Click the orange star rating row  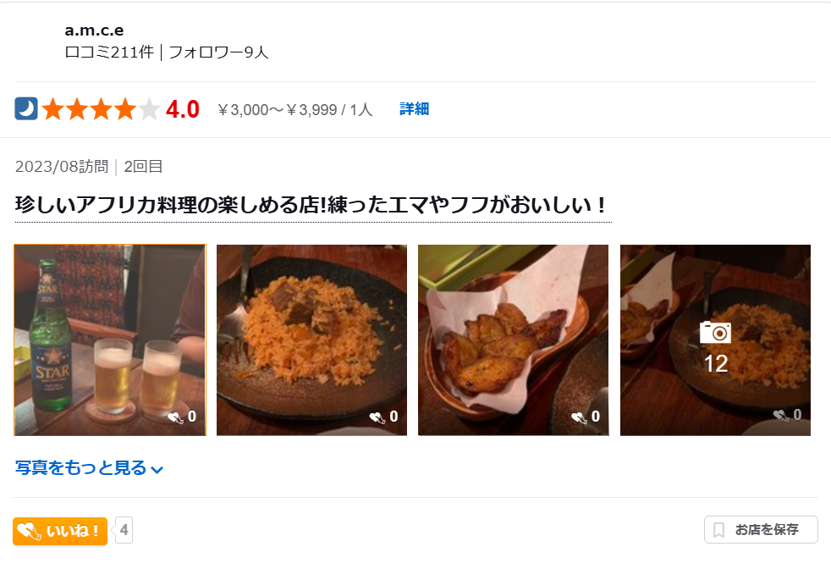pos(101,109)
